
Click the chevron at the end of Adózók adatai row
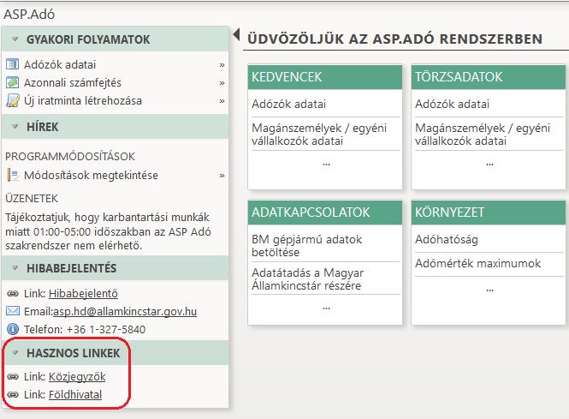[x=222, y=65]
